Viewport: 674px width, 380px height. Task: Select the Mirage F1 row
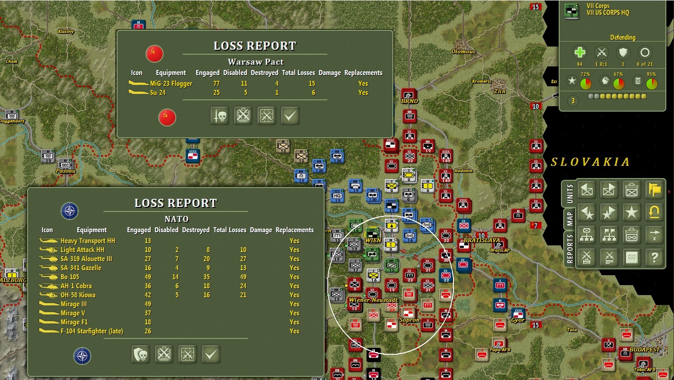(176, 322)
